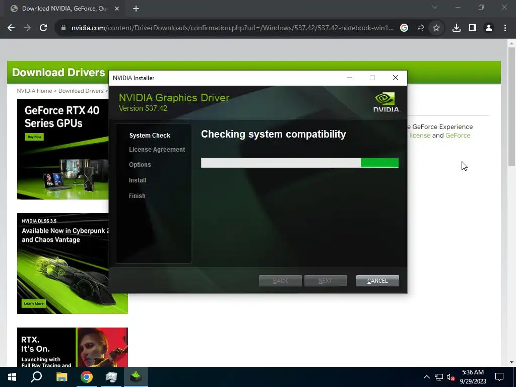Open the Chrome profile avatar menu
This screenshot has height=387, width=516.
click(x=489, y=28)
